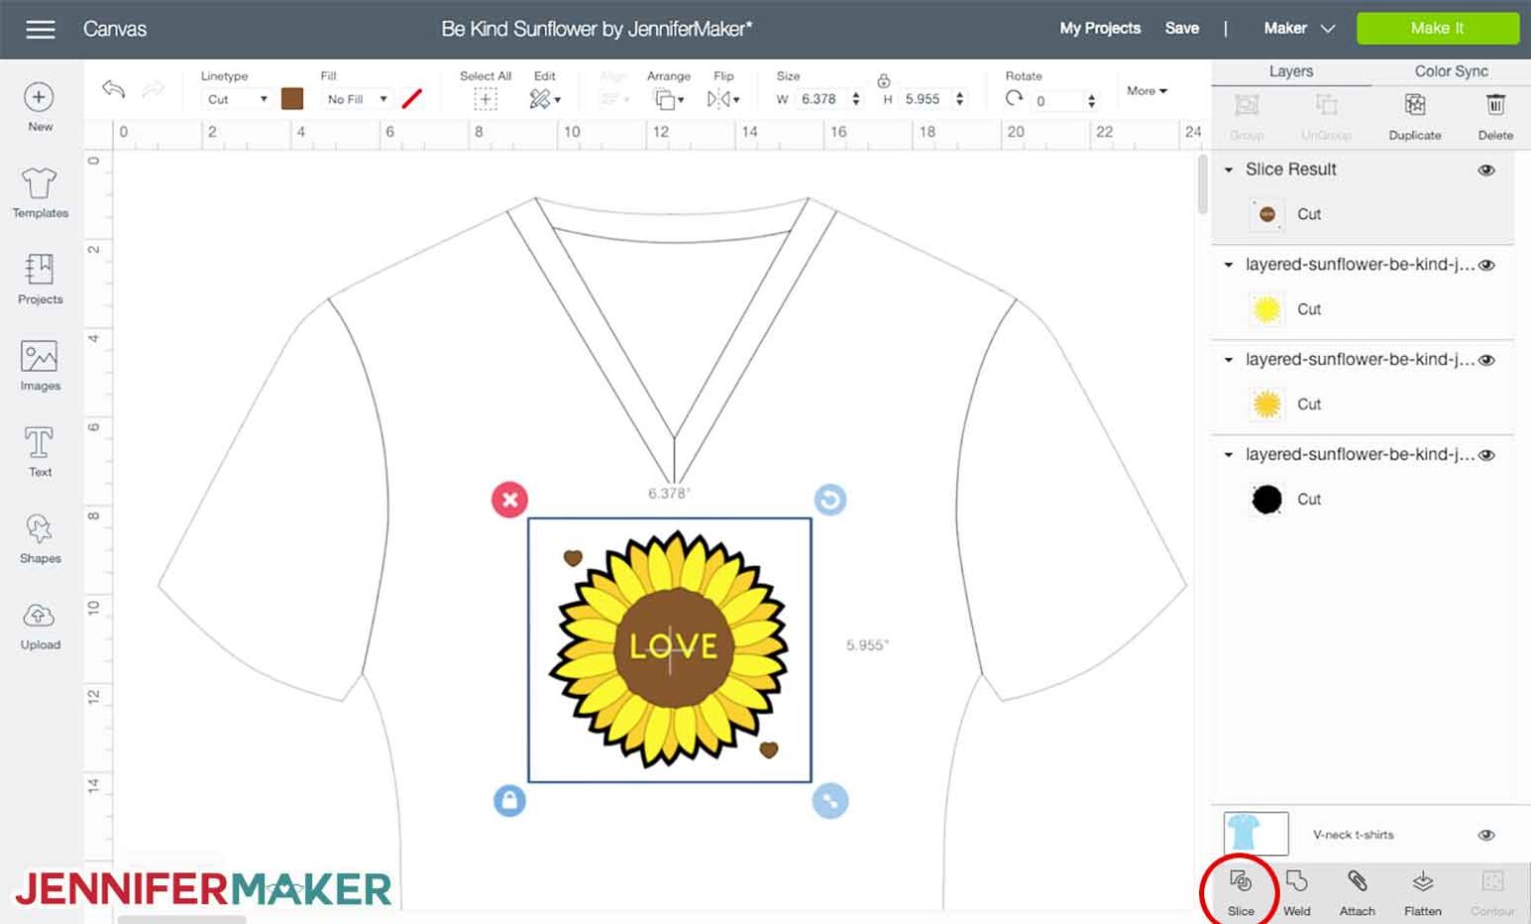1531x924 pixels.
Task: Expand the More toolbar menu
Action: tap(1146, 91)
